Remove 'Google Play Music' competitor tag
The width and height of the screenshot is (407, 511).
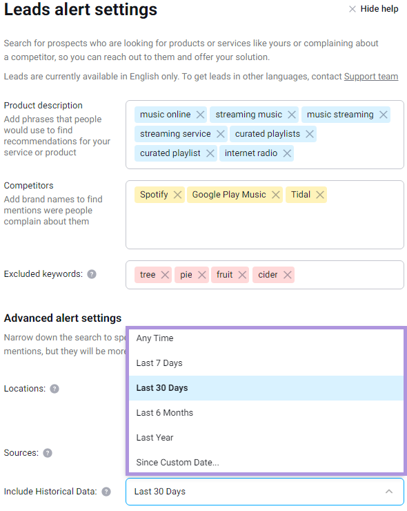pos(276,195)
